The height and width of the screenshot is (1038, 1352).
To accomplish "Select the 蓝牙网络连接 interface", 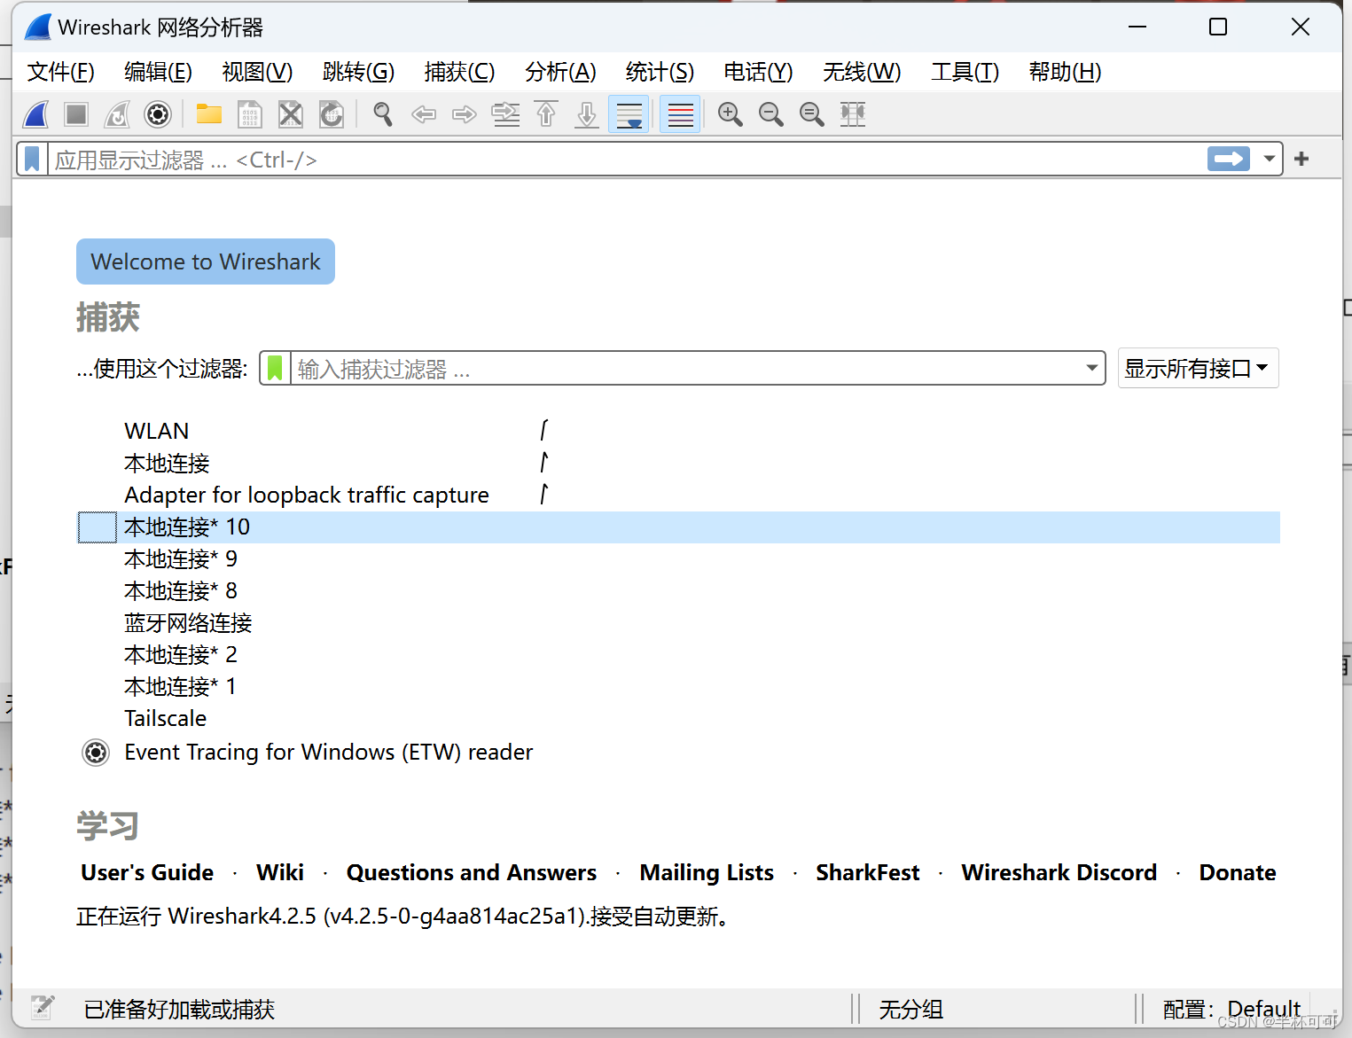I will click(x=679, y=623).
